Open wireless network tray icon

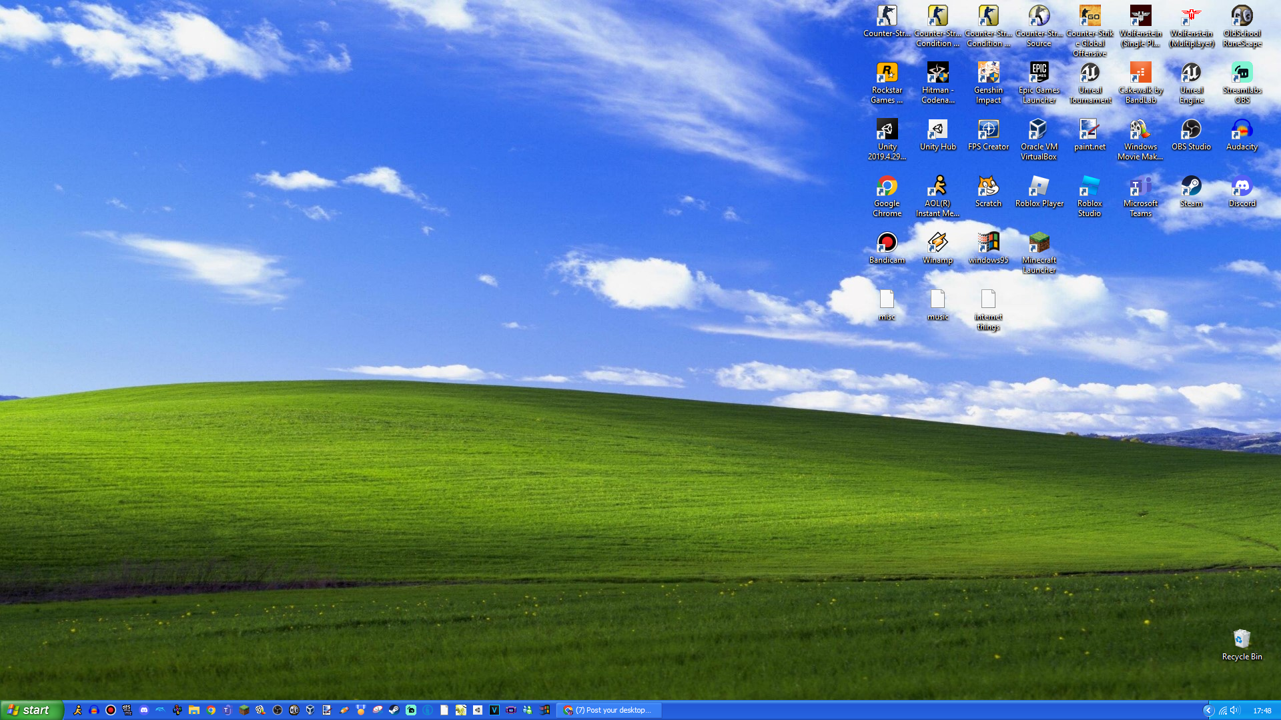[x=1223, y=710]
